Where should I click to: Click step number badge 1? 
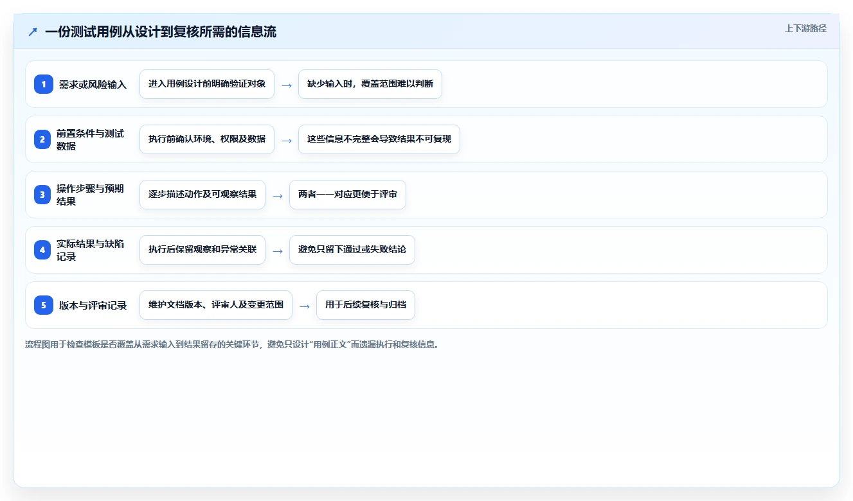44,84
